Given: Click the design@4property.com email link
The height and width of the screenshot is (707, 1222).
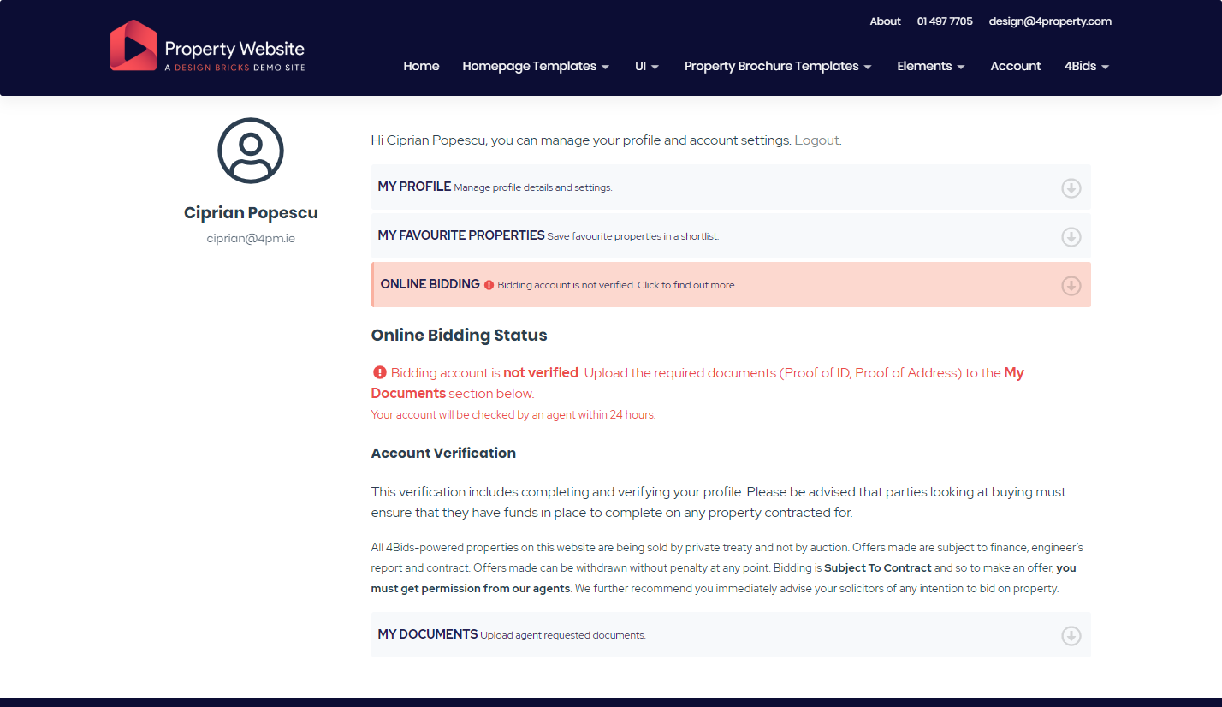Looking at the screenshot, I should pos(1050,21).
